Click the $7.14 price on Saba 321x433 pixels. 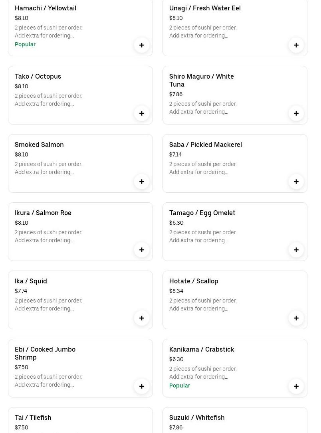point(175,154)
